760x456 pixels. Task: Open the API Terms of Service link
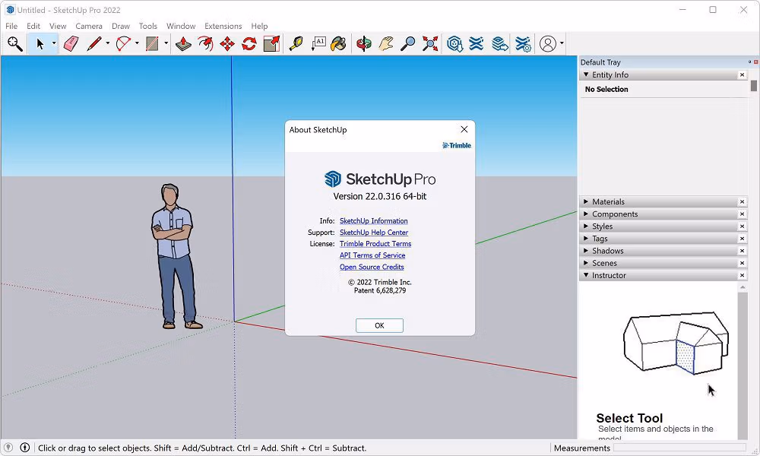(372, 255)
